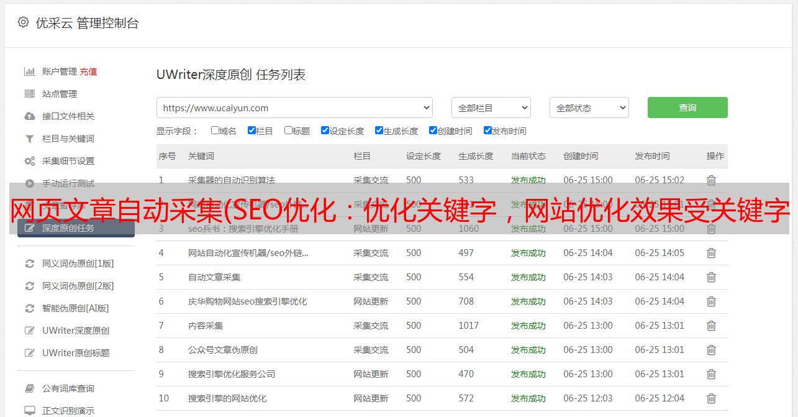Click the refresh icon for 同义词伪原创[2版]

(x=29, y=286)
